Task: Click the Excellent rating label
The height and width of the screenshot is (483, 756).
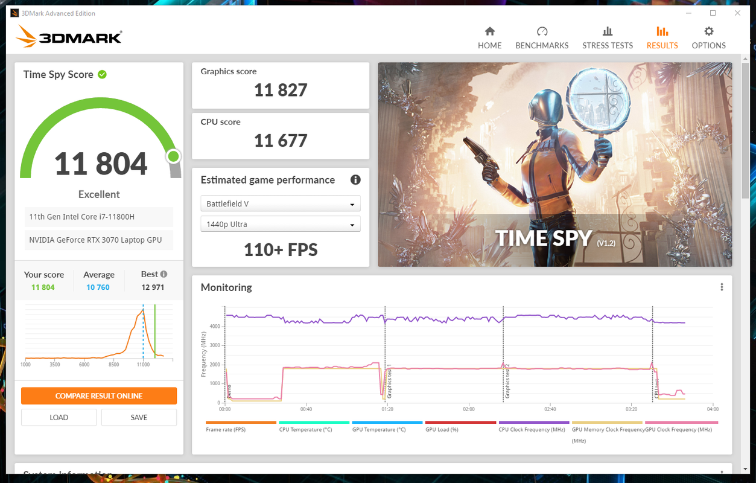Action: 99,194
